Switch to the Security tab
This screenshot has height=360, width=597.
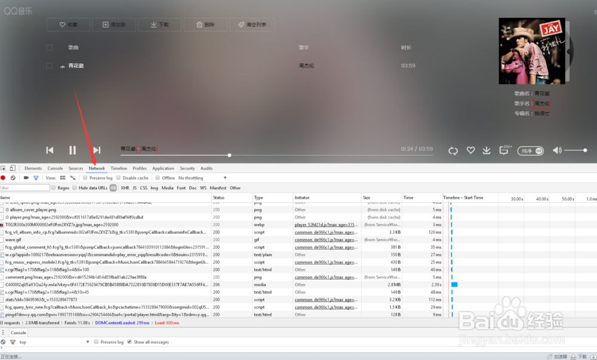(187, 168)
